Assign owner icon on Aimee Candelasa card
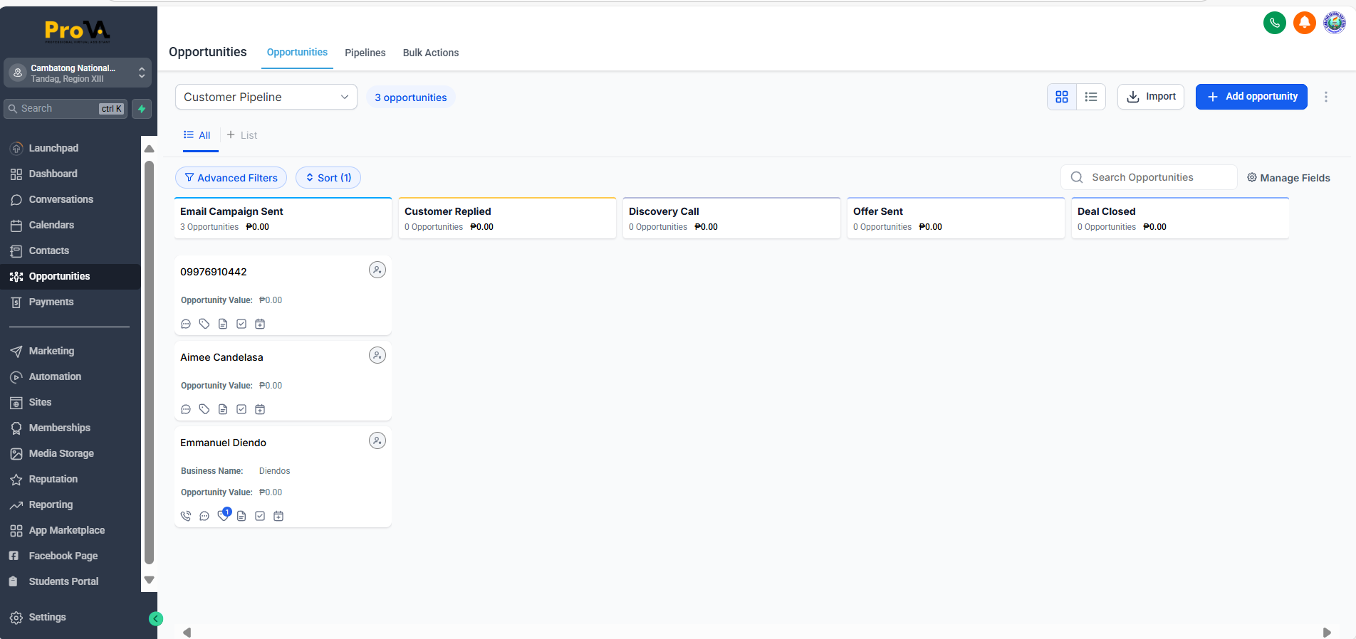1356x639 pixels. (x=377, y=355)
